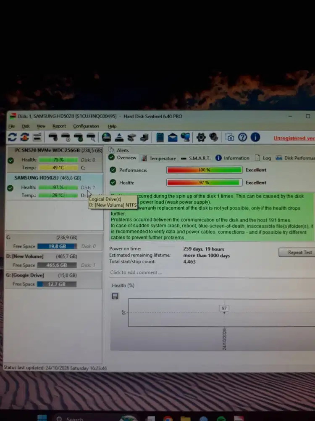Open the Report menu
The image size is (315, 421).
59,126
